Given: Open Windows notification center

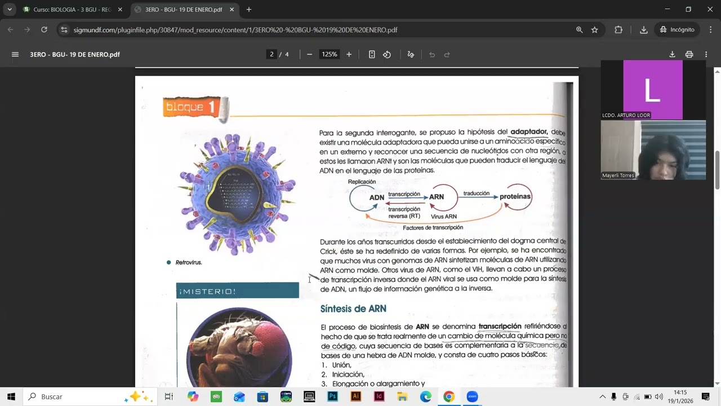Looking at the screenshot, I should point(705,396).
